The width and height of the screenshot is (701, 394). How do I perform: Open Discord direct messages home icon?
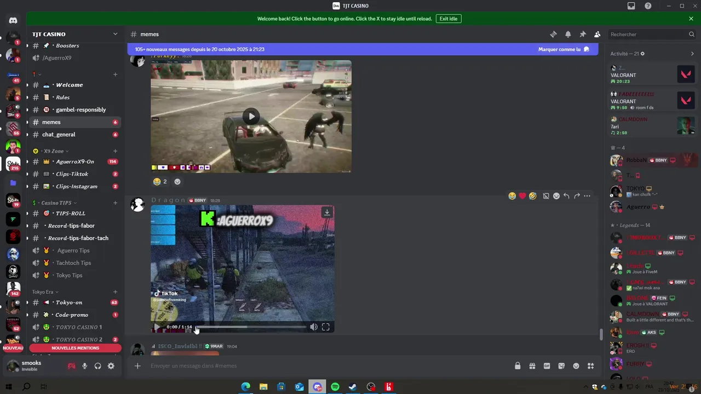pos(13,21)
